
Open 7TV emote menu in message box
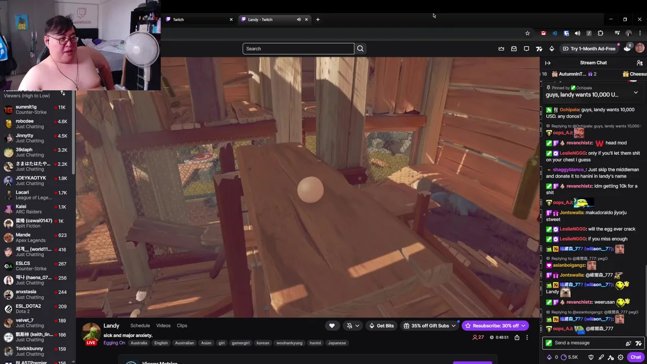639,343
